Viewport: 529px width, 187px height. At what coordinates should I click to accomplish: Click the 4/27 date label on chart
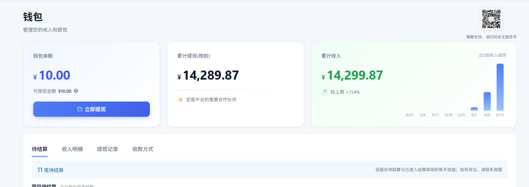[409, 115]
